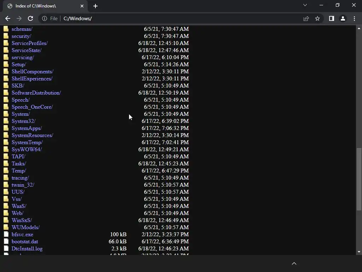Open the SoftwareDistribution/ folder
The width and height of the screenshot is (362, 272).
pyautogui.click(x=36, y=93)
